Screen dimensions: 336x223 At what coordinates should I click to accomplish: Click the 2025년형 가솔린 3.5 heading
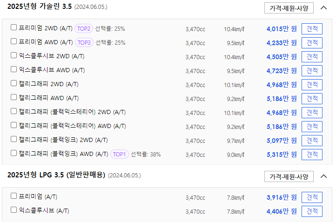40,7
